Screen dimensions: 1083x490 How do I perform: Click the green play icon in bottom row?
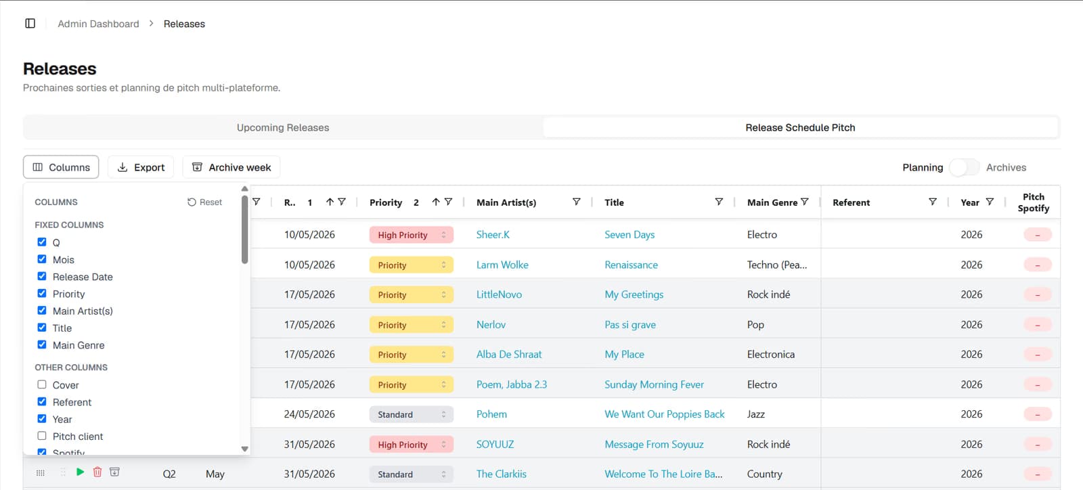[x=80, y=472]
